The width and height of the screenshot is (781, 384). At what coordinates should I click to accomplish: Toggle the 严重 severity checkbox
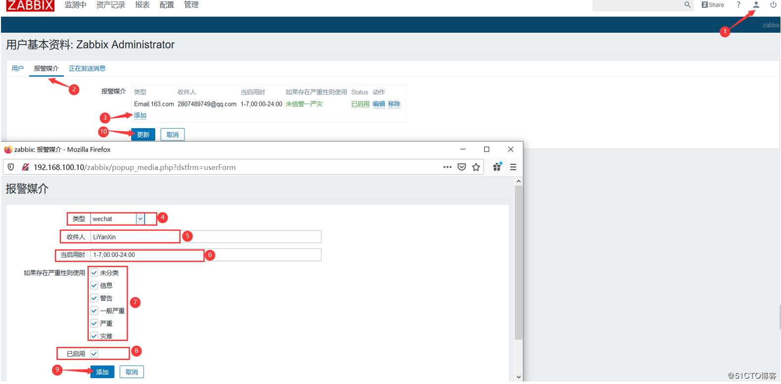click(x=94, y=323)
